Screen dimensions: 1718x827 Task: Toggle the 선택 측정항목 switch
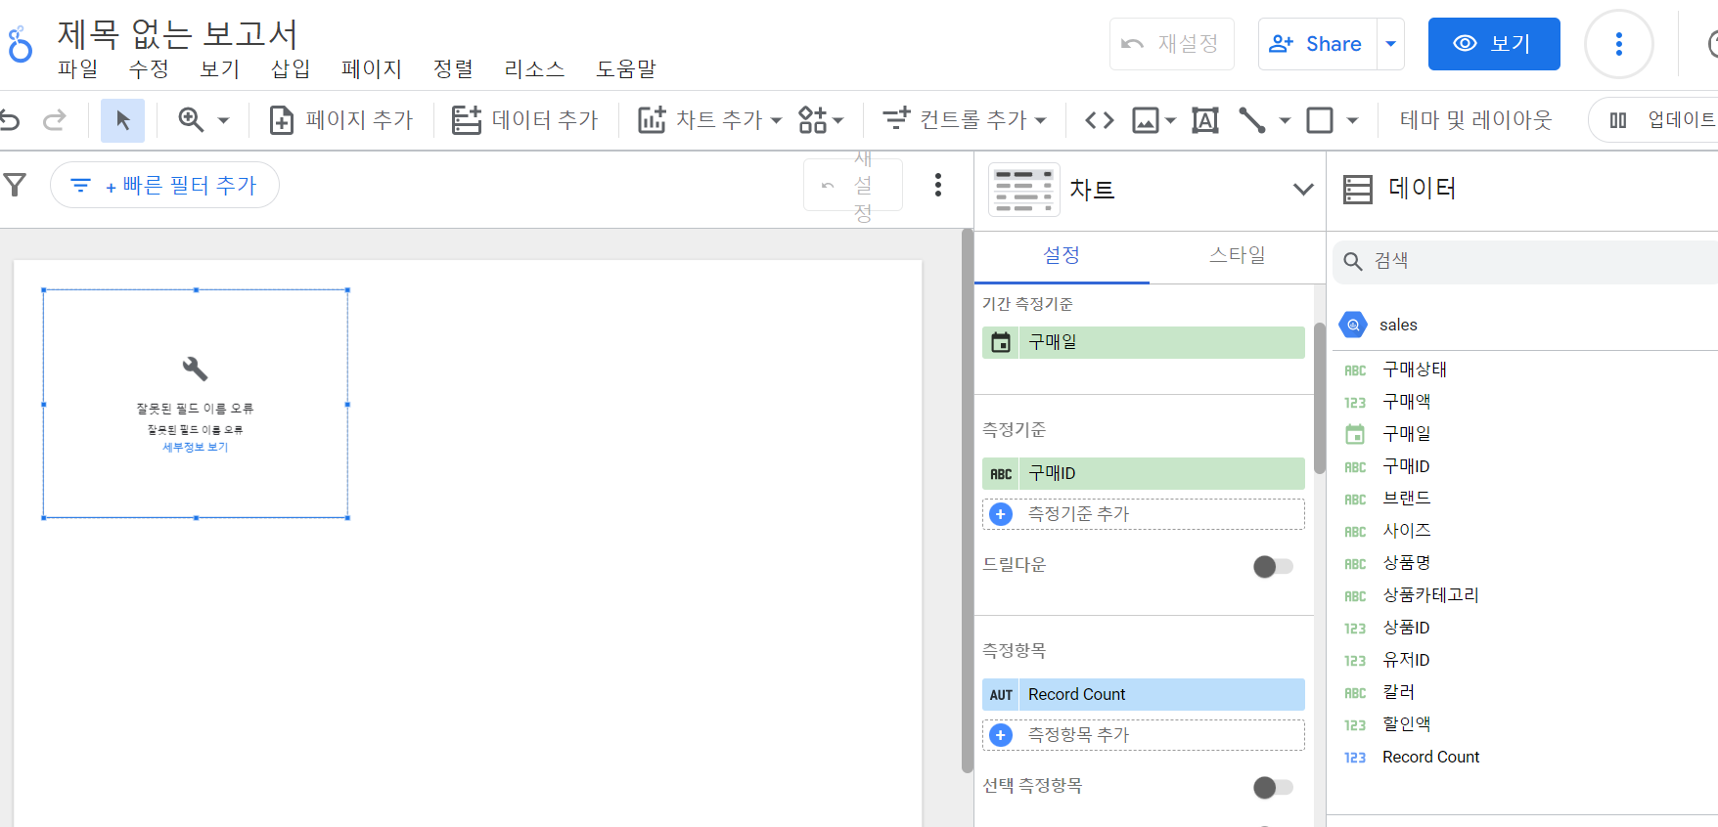(1273, 787)
